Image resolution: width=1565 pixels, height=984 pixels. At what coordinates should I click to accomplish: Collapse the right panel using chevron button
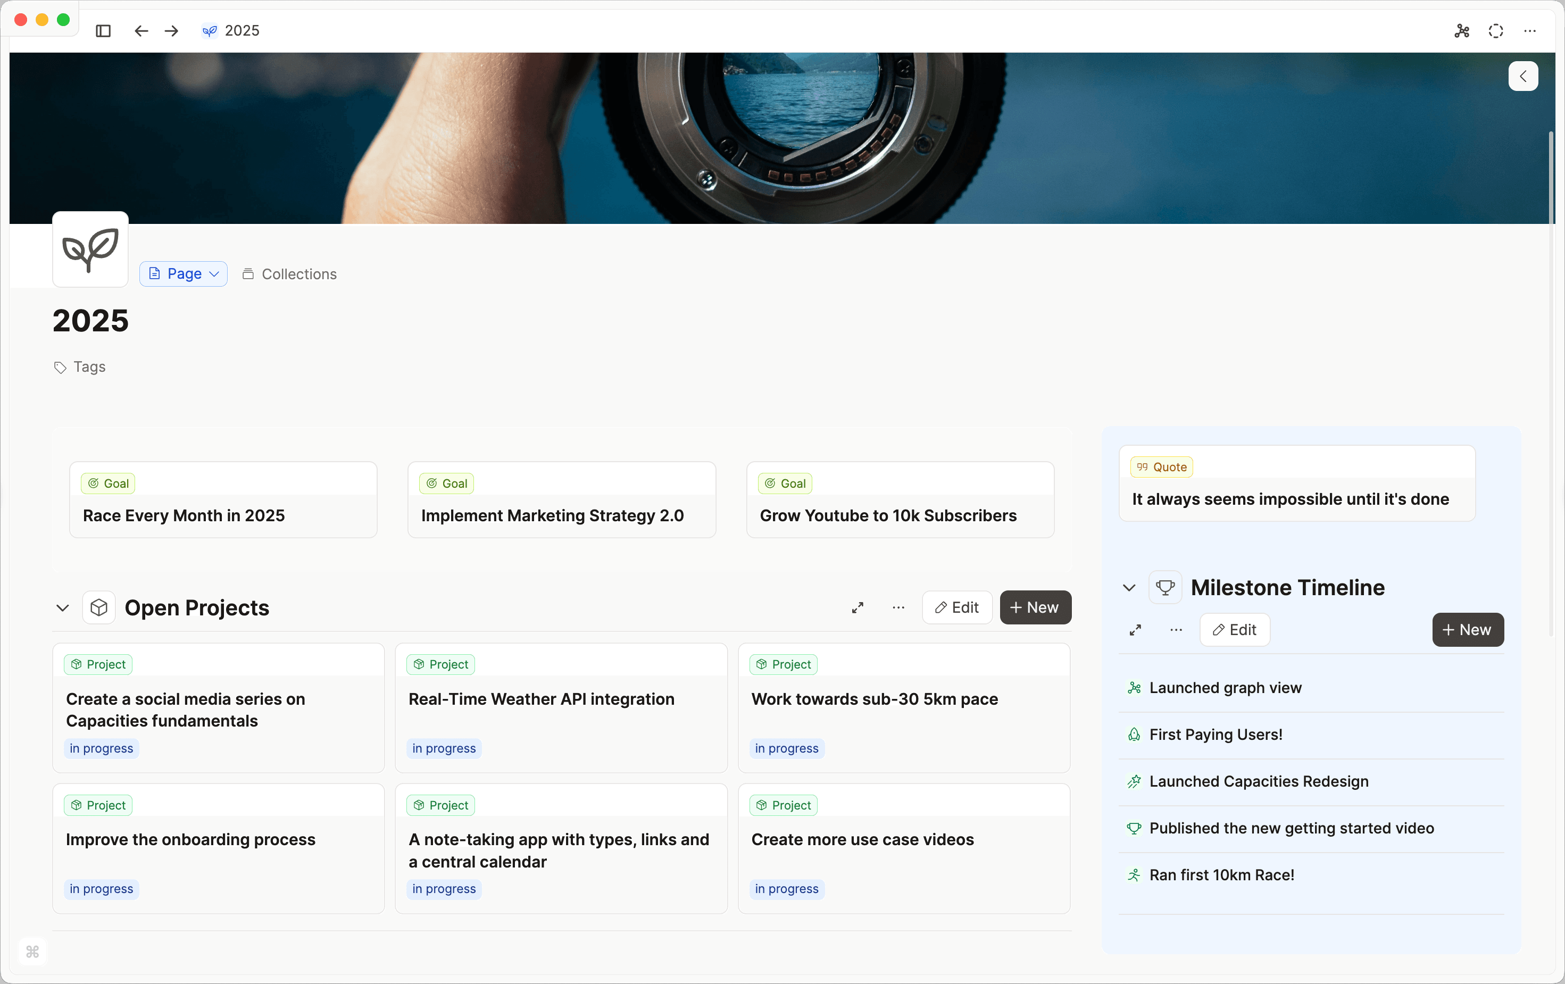point(1523,76)
